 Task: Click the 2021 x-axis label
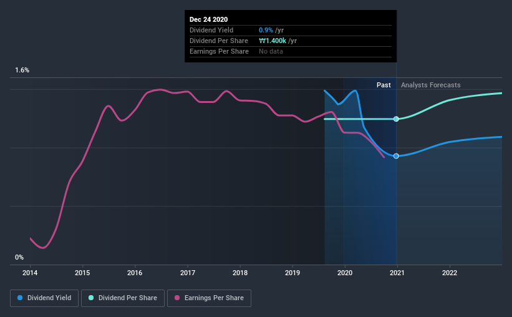[x=397, y=273]
